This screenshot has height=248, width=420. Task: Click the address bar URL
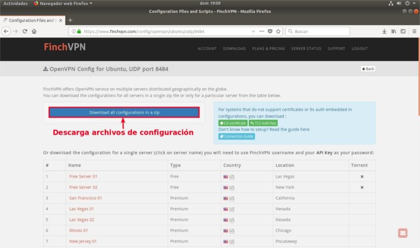coord(144,31)
